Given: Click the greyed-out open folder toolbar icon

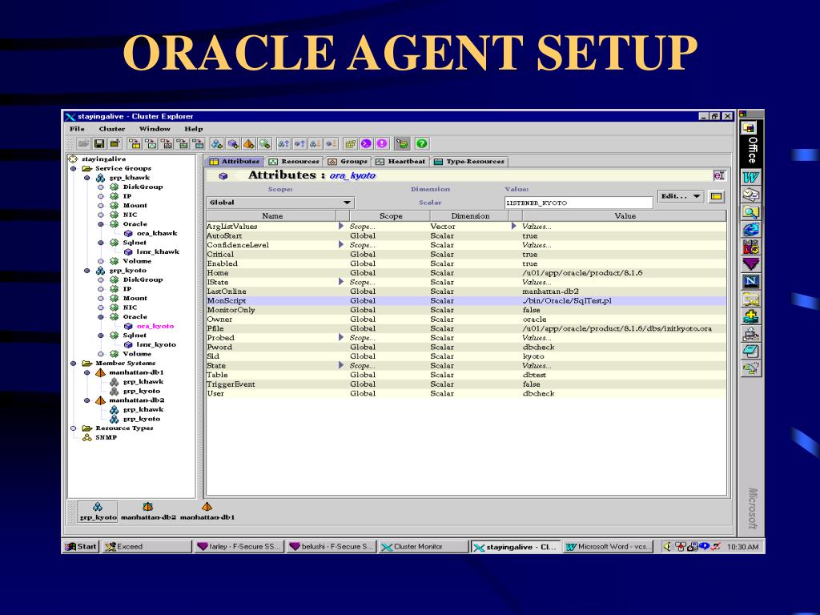Looking at the screenshot, I should tap(83, 143).
